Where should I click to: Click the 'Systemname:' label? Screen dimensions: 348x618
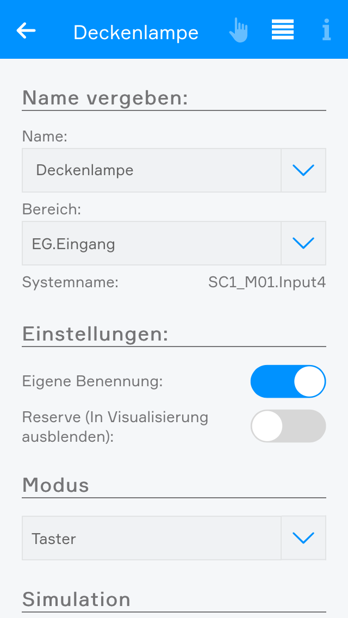pyautogui.click(x=70, y=282)
